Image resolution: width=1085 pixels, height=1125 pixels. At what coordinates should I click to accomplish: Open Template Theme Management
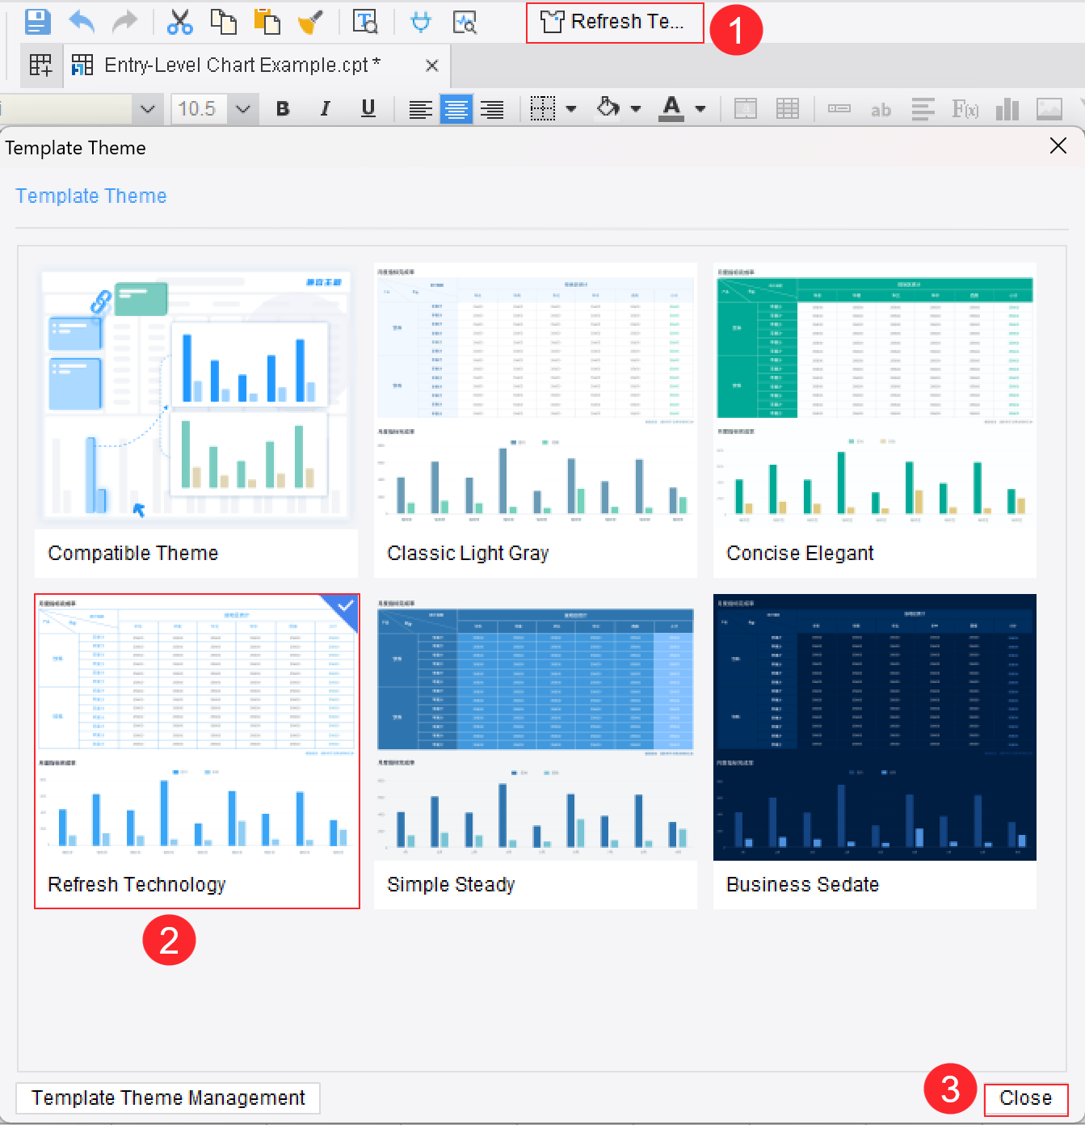click(x=168, y=1098)
